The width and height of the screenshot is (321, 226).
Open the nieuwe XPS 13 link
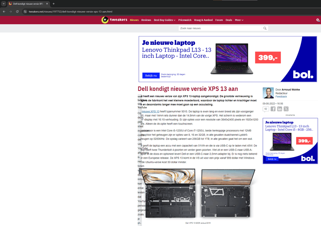pos(150,111)
